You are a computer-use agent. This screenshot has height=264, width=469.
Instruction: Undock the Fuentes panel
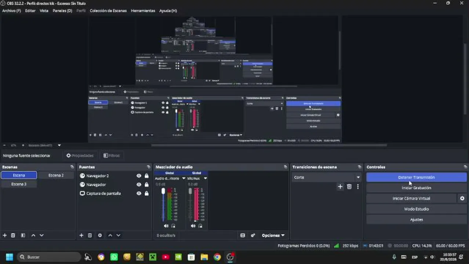pyautogui.click(x=148, y=167)
